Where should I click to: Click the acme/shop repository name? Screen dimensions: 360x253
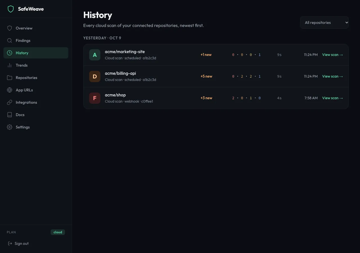pyautogui.click(x=115, y=95)
